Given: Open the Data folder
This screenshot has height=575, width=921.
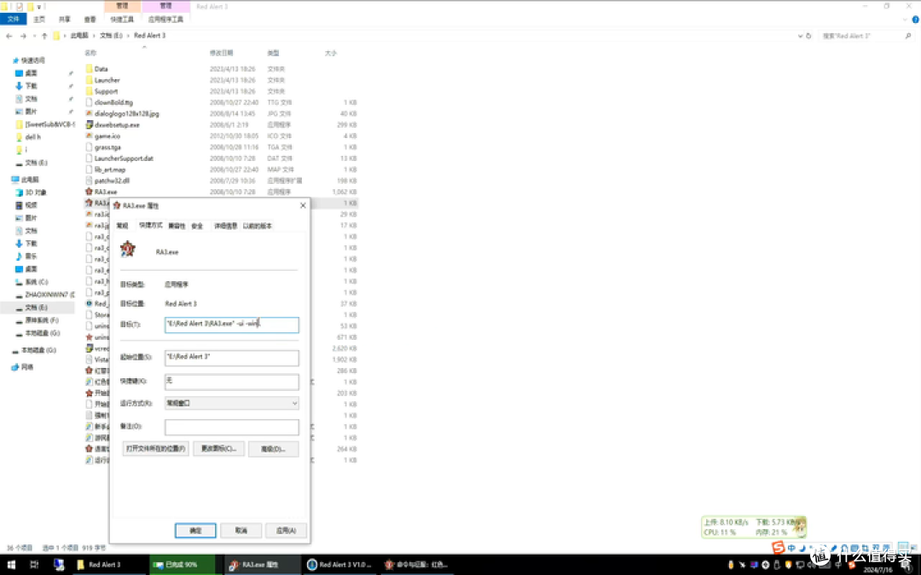Looking at the screenshot, I should (101, 69).
